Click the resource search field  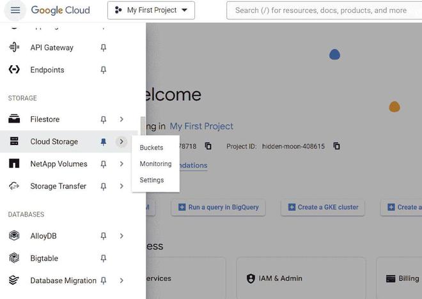tap(323, 10)
